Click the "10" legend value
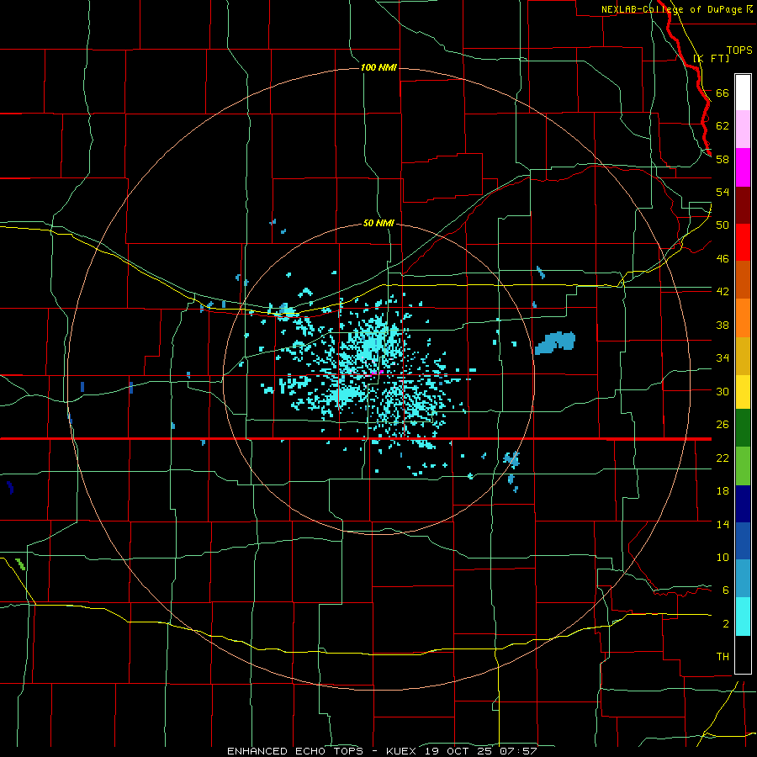 [723, 558]
